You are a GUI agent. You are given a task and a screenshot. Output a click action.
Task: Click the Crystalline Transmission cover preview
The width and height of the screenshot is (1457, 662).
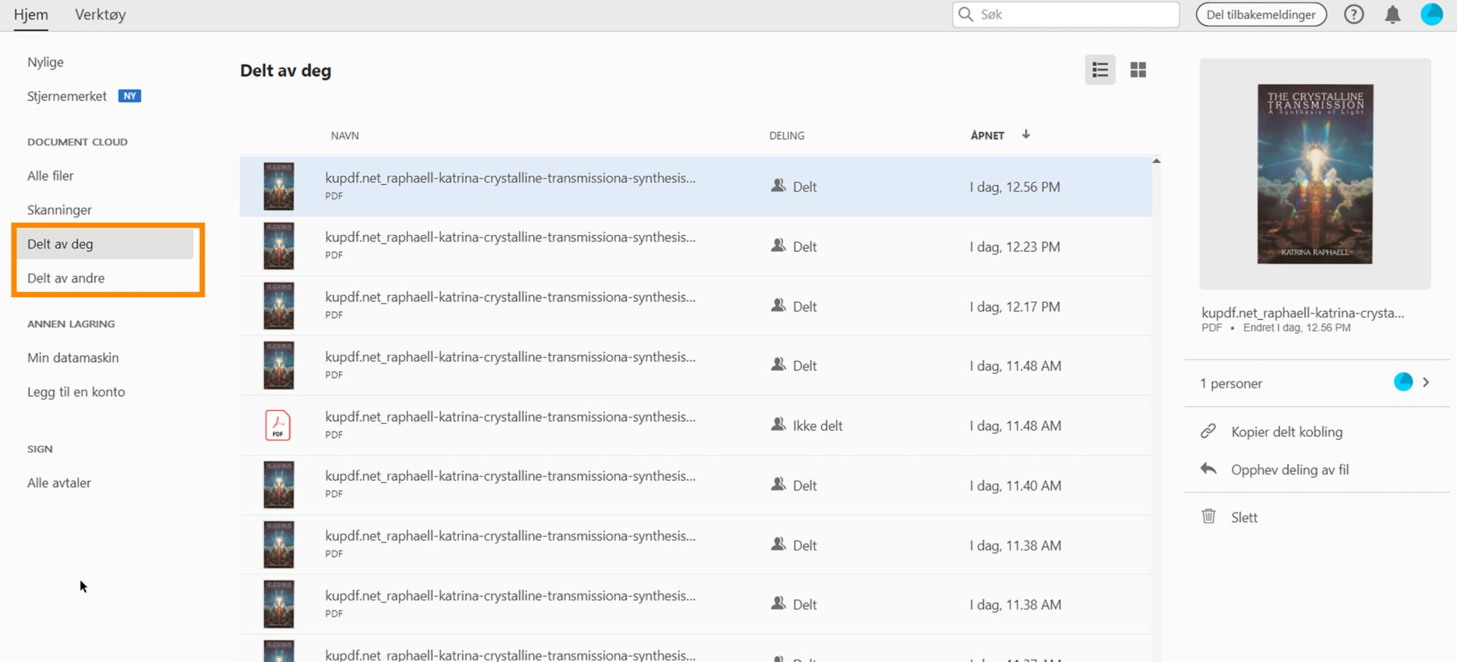(1314, 174)
